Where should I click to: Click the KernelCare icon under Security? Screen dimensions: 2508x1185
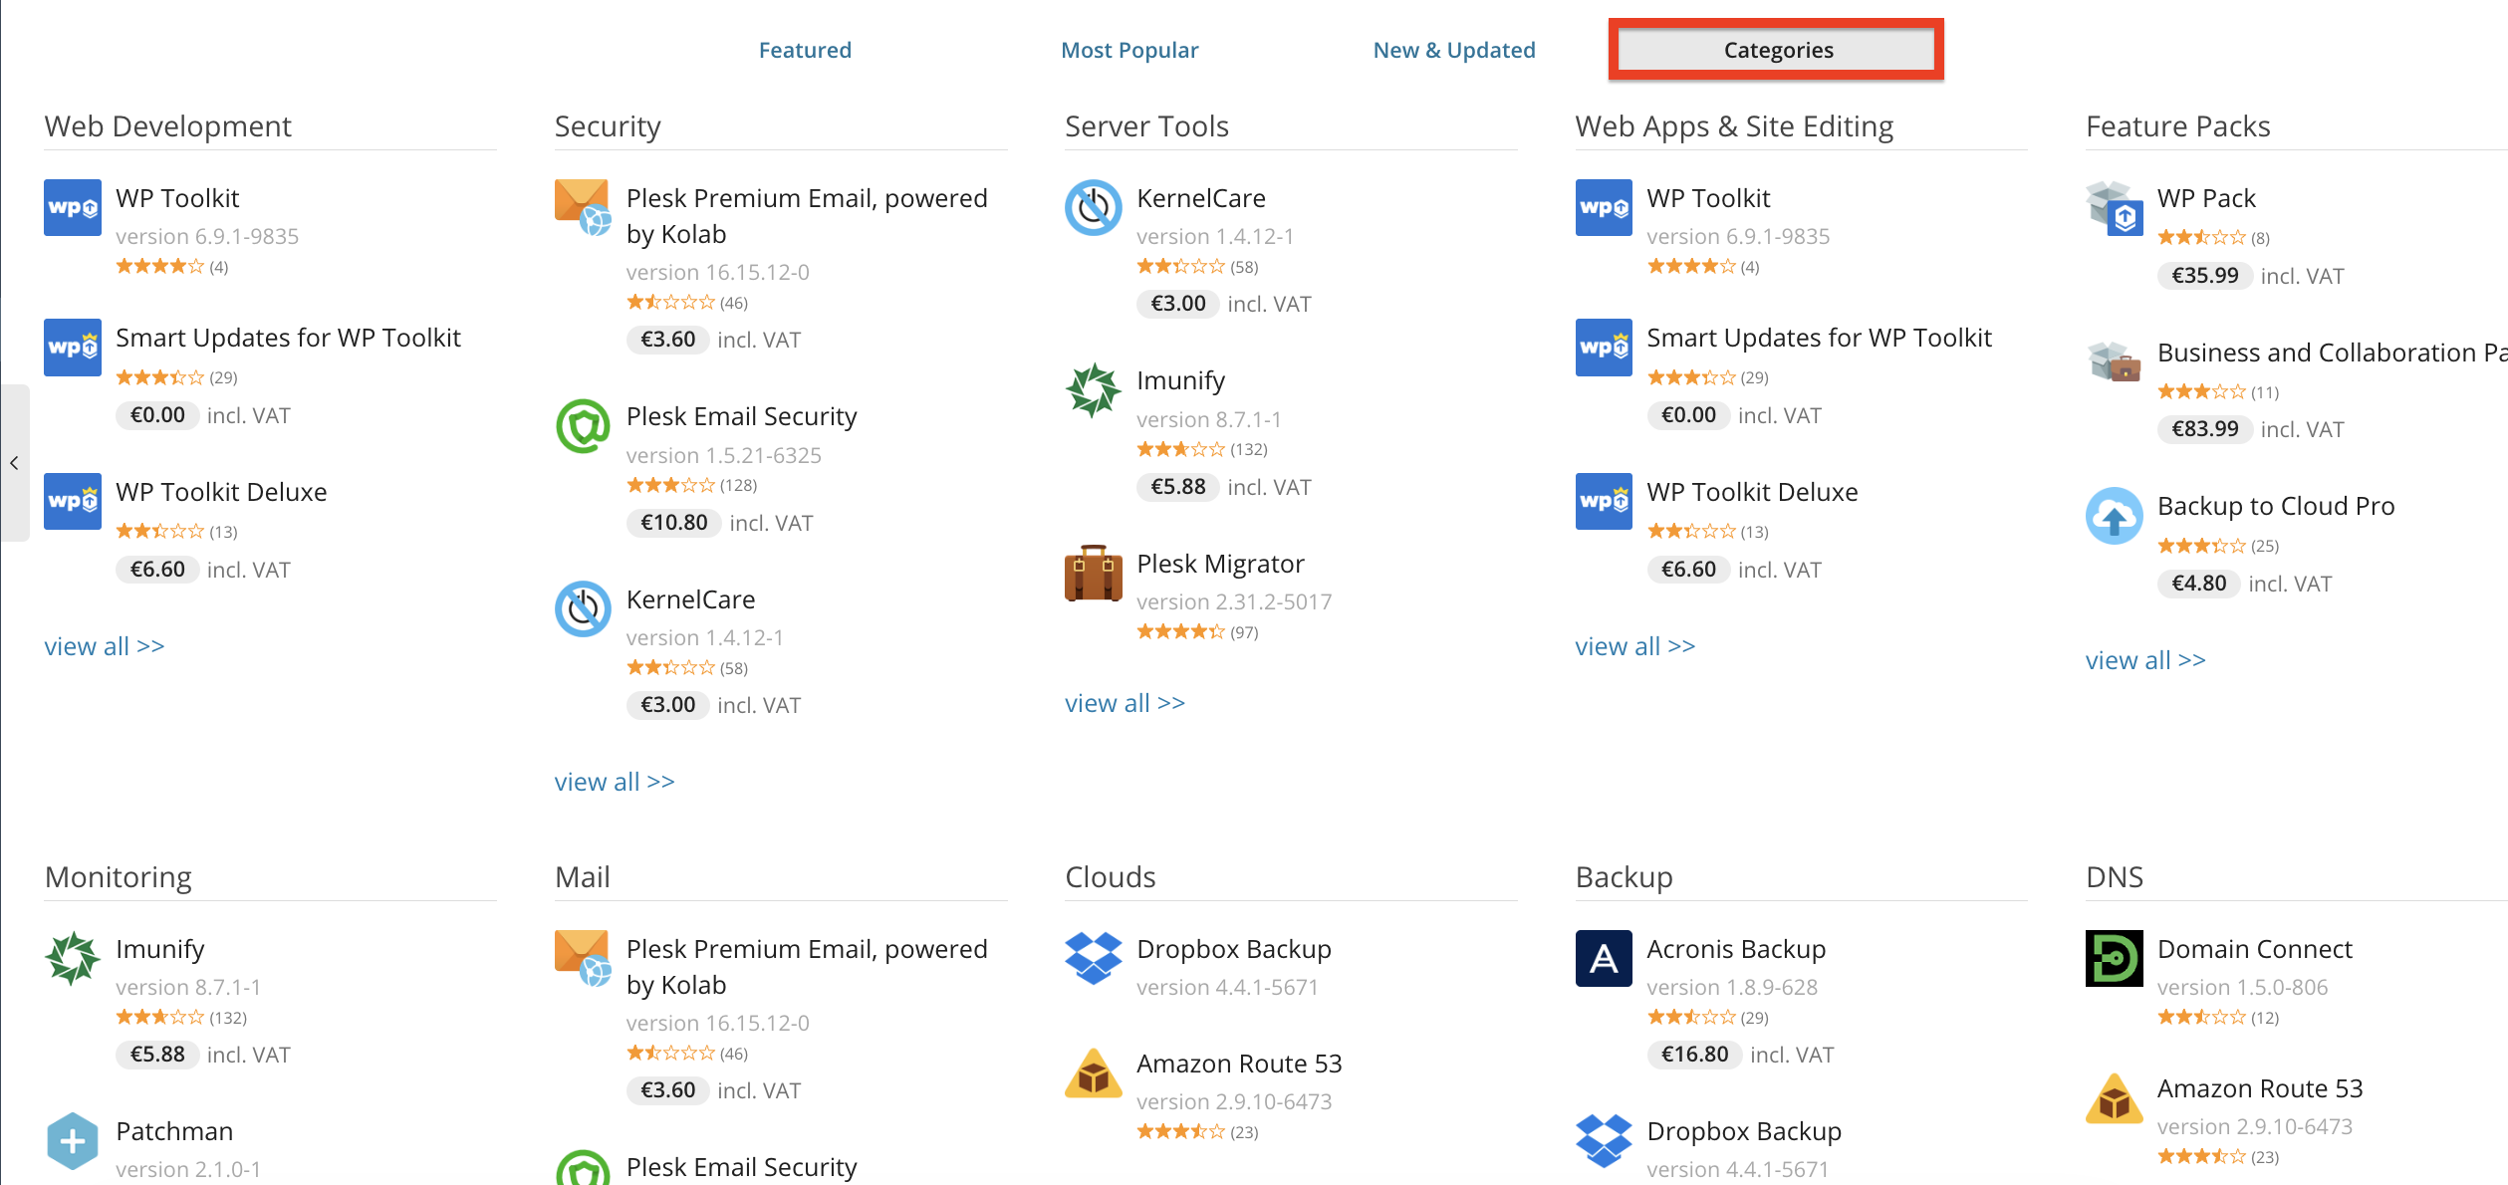coord(583,608)
